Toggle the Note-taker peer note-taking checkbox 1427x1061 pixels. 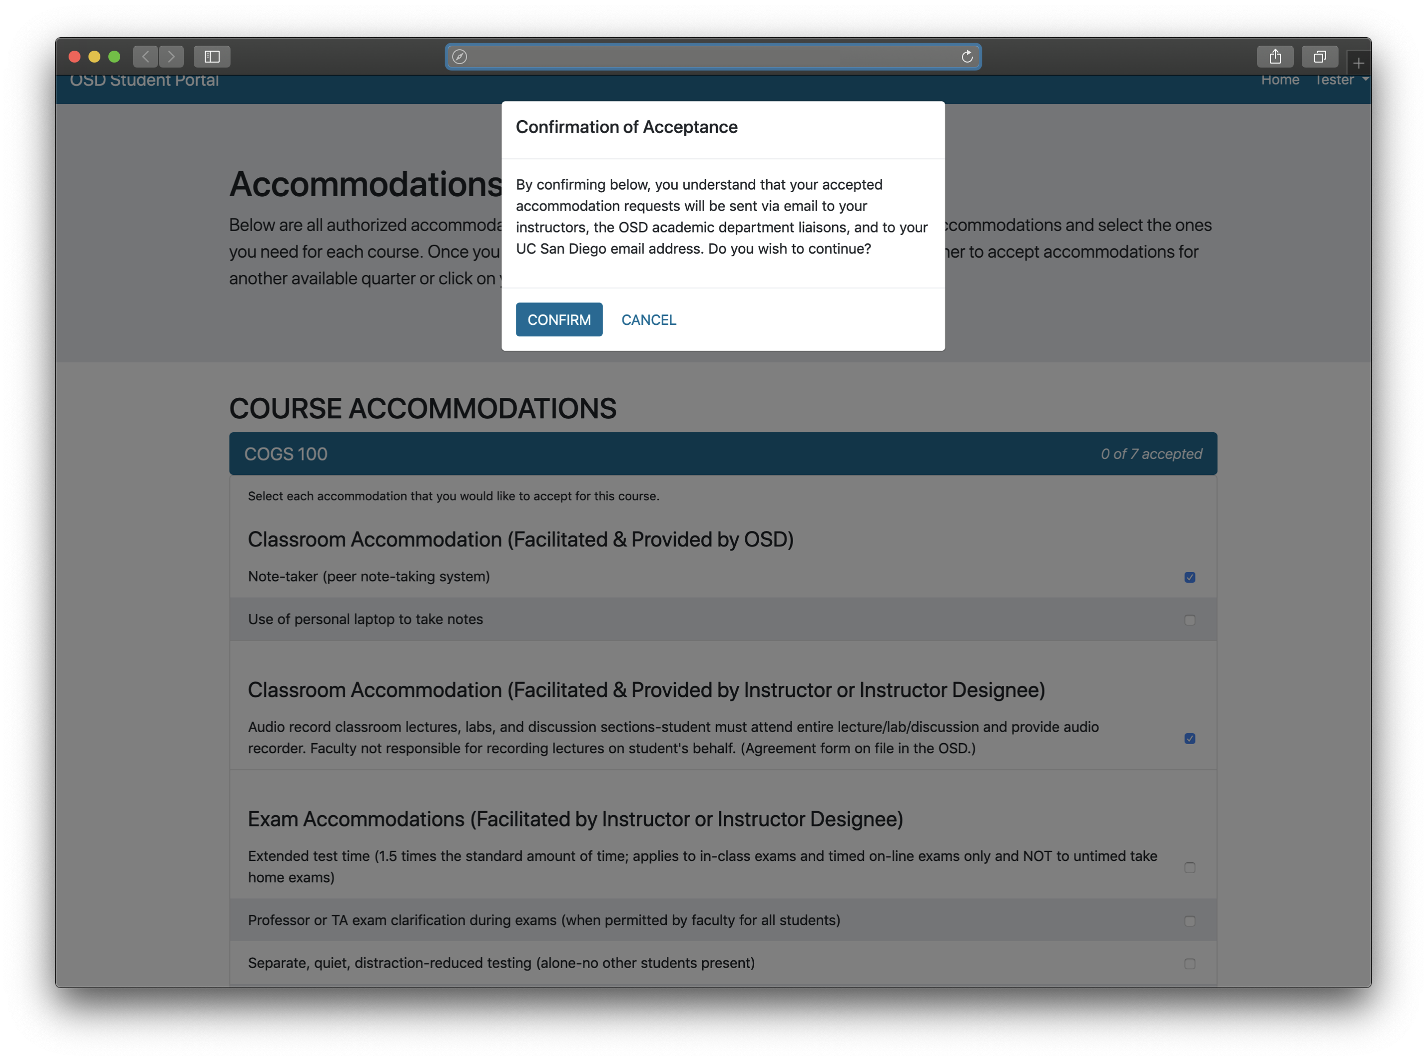point(1189,576)
